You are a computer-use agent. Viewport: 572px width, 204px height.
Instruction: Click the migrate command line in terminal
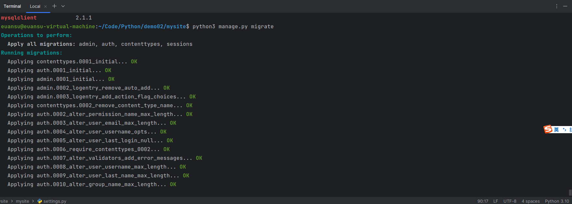pyautogui.click(x=233, y=27)
